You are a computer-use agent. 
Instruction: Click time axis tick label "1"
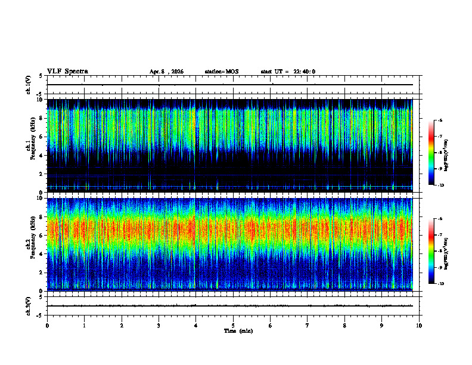84,326
